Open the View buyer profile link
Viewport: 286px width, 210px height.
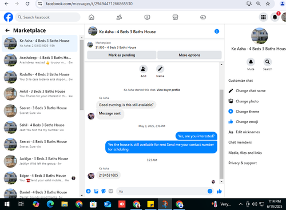[x=168, y=90]
